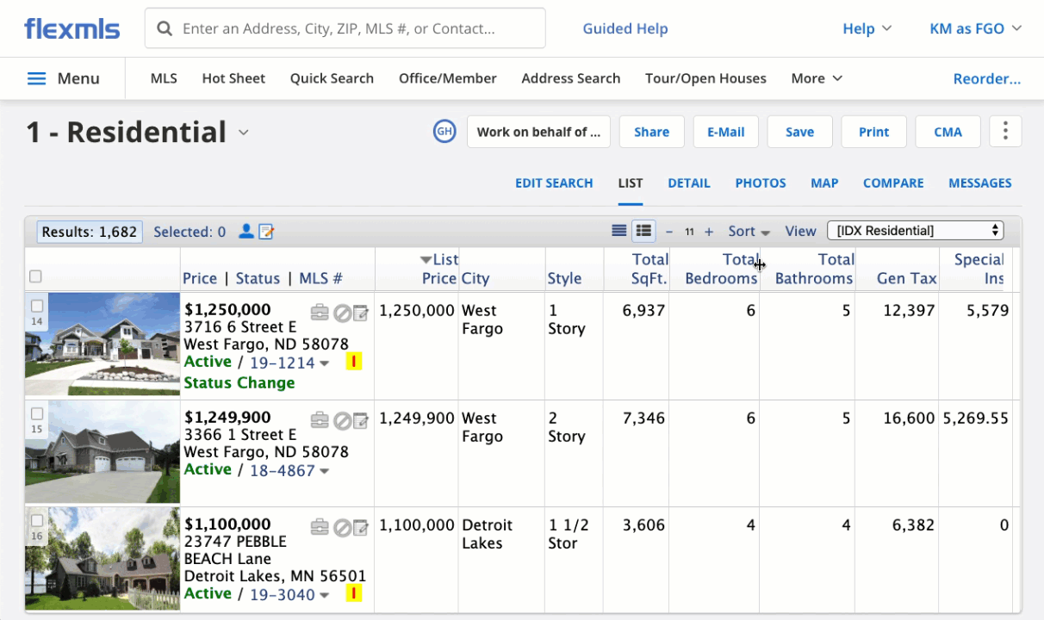Select checkbox for listing number 14
This screenshot has width=1044, height=620.
pos(37,306)
